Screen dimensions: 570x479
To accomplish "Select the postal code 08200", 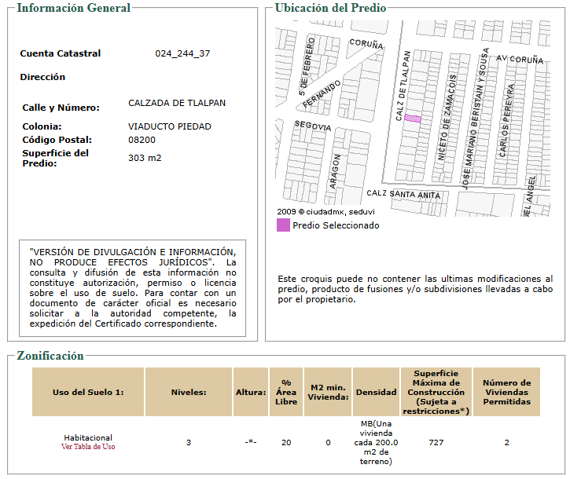I will pos(142,140).
